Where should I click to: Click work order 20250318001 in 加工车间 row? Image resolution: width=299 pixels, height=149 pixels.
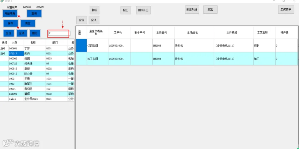click(x=120, y=59)
